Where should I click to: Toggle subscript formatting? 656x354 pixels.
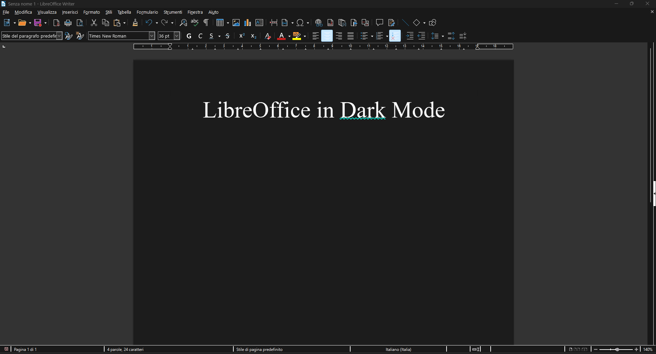point(254,36)
